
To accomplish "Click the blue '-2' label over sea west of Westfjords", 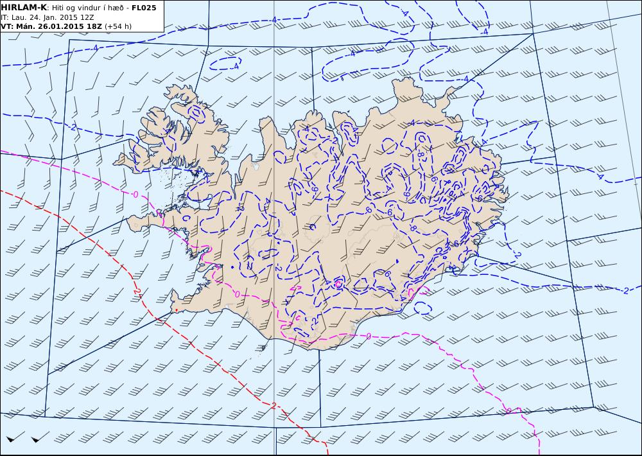I will 73,127.
